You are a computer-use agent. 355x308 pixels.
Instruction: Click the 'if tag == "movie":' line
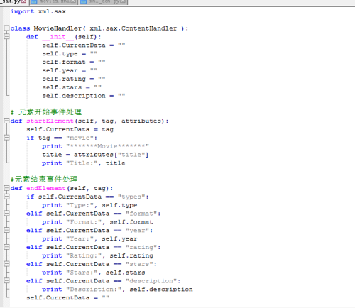pyautogui.click(x=62, y=138)
